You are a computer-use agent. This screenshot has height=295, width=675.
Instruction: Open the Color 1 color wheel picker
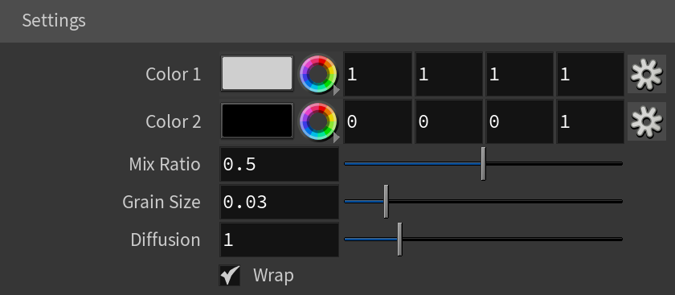318,74
